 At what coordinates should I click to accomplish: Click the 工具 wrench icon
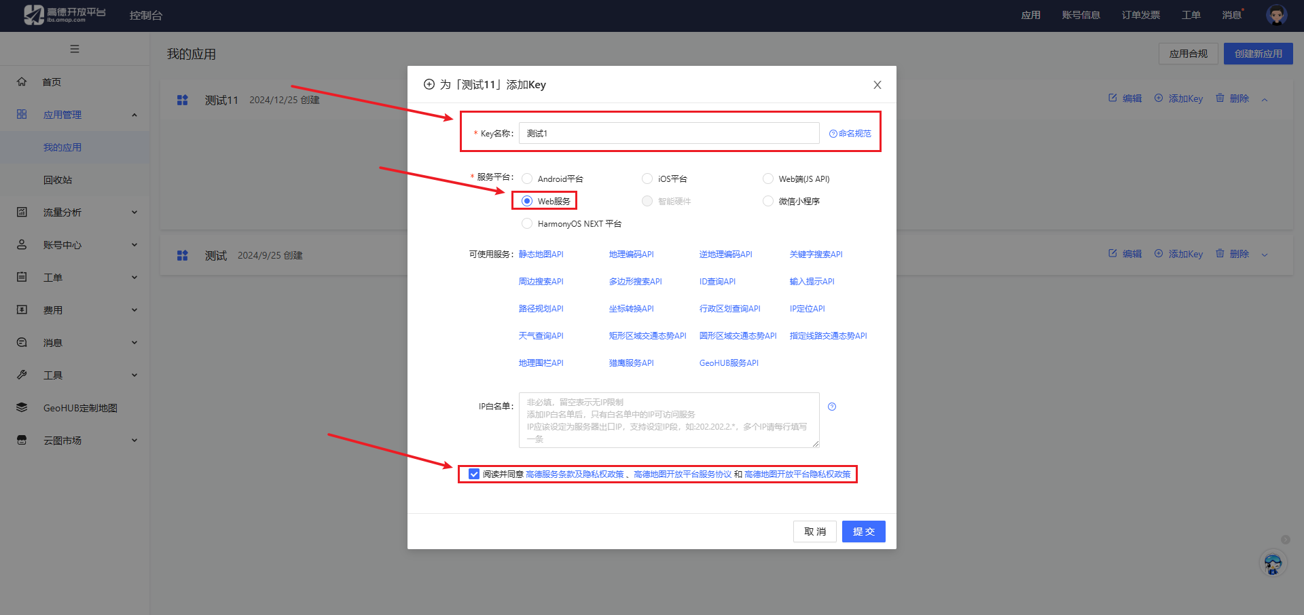[22, 375]
